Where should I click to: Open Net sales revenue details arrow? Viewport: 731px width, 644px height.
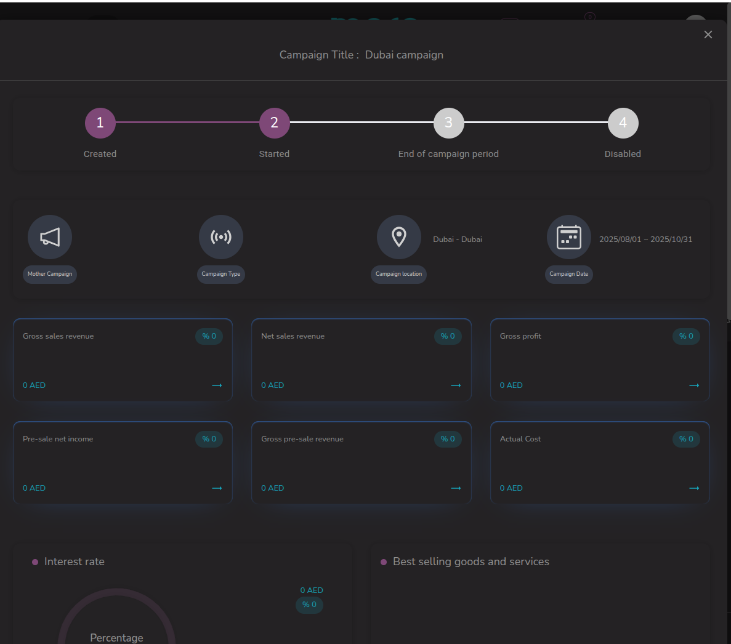point(456,385)
